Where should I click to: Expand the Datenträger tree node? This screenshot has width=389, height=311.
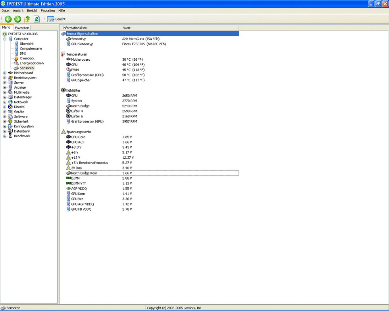4,97
